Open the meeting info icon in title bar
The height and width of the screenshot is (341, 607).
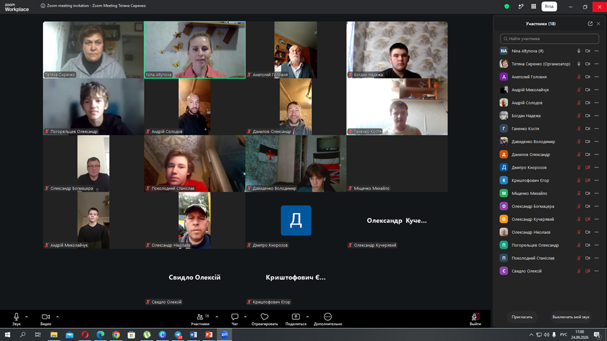42,6
